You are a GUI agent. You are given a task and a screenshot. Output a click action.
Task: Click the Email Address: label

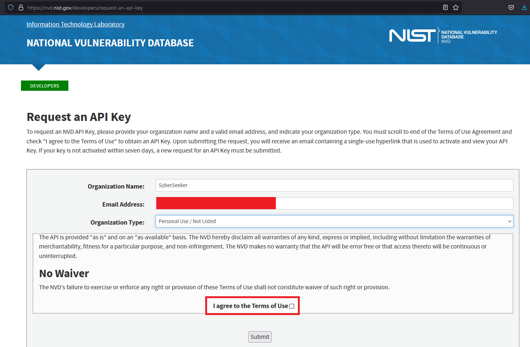(123, 204)
